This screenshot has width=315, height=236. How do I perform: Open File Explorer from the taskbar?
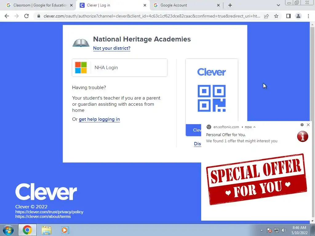46,230
